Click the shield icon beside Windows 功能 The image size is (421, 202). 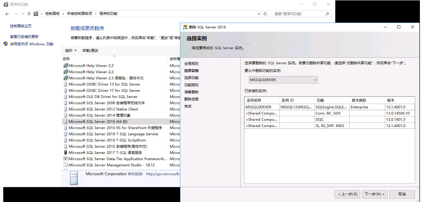point(5,44)
